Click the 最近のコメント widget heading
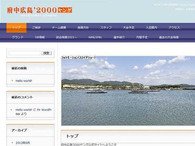 point(22,97)
